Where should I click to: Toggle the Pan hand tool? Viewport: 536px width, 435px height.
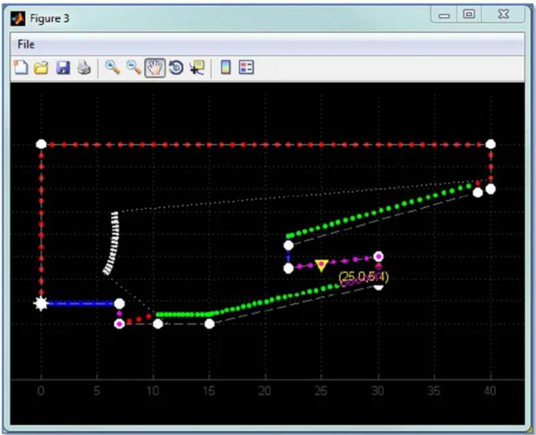(155, 67)
